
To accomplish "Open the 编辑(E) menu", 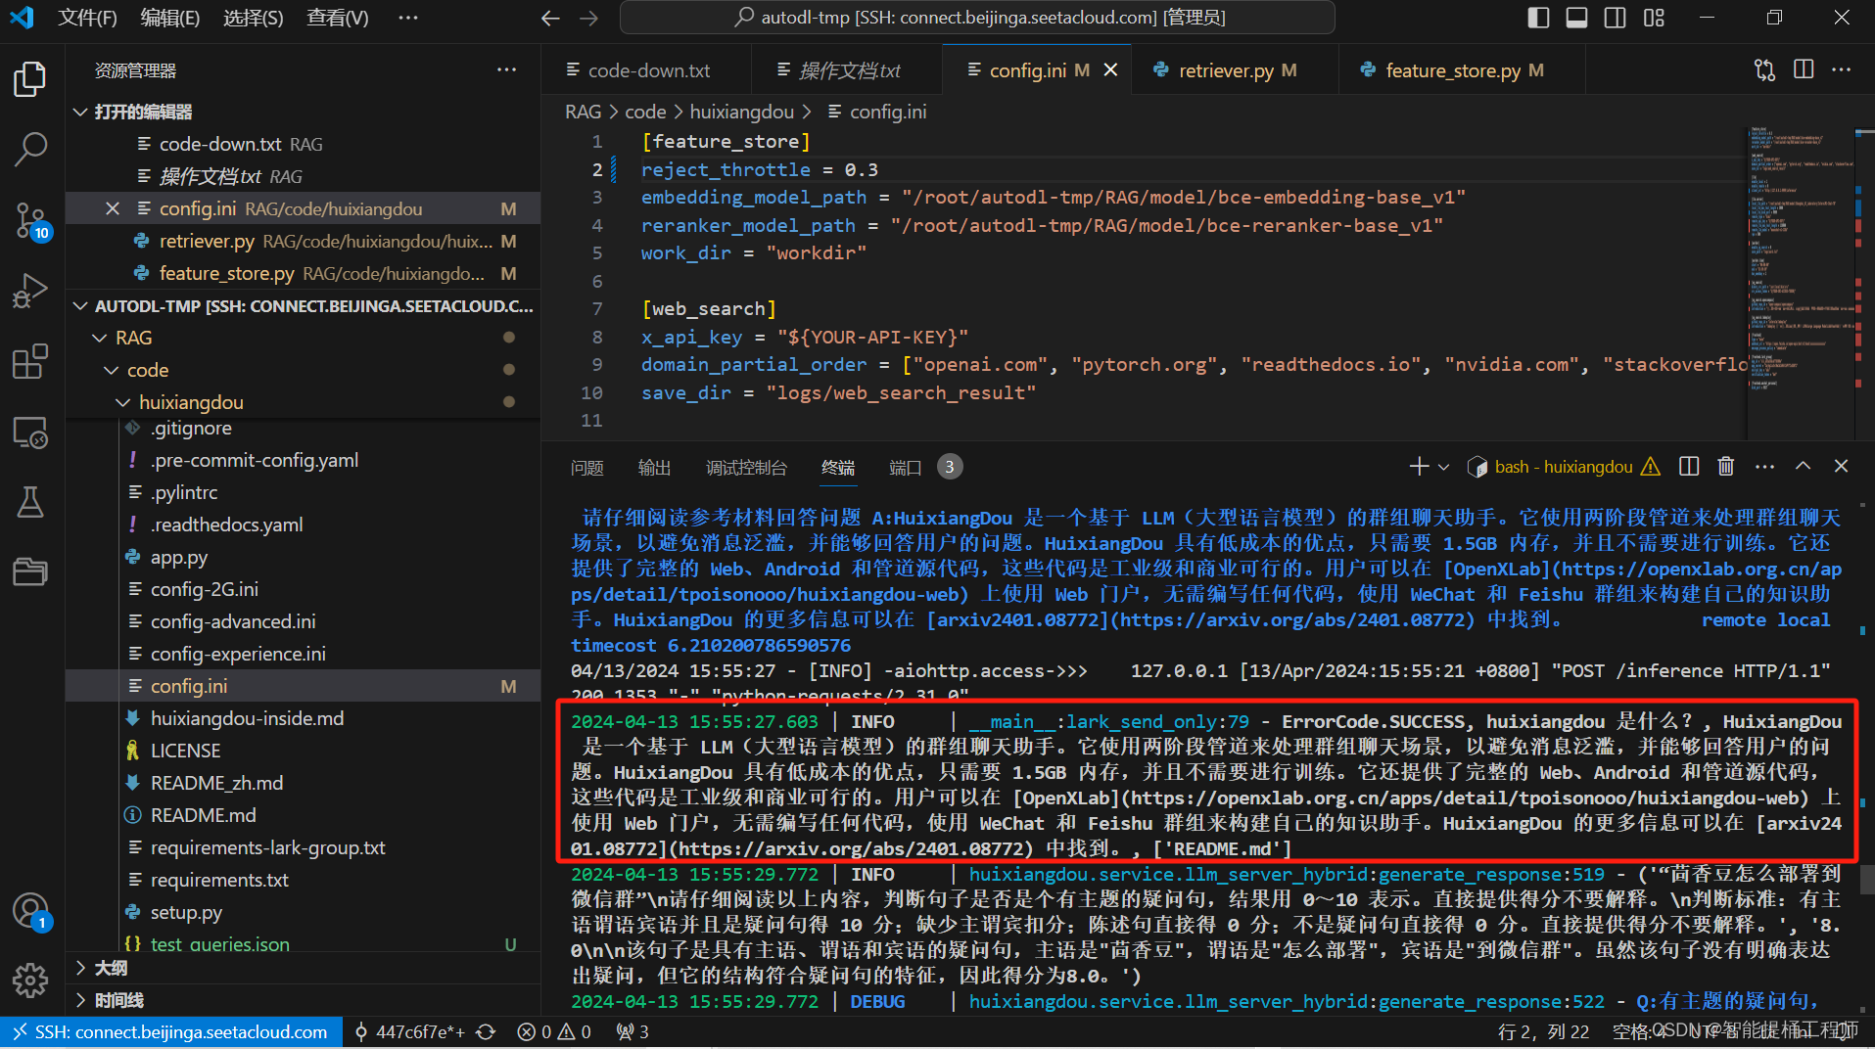I will [x=170, y=18].
